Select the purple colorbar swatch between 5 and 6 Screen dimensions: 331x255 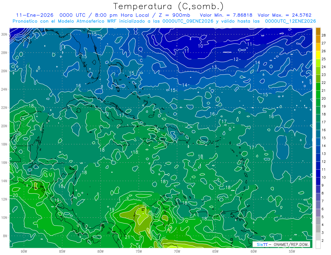point(318,213)
